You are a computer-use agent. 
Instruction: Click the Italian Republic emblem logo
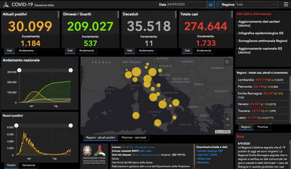(x=87, y=151)
